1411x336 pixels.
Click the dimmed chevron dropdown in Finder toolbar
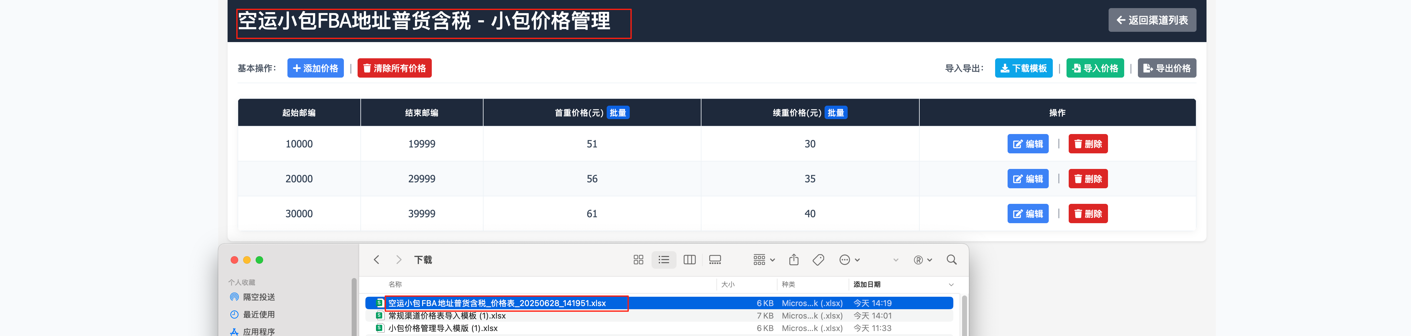896,260
